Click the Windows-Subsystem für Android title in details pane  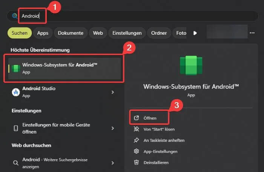coord(191,87)
